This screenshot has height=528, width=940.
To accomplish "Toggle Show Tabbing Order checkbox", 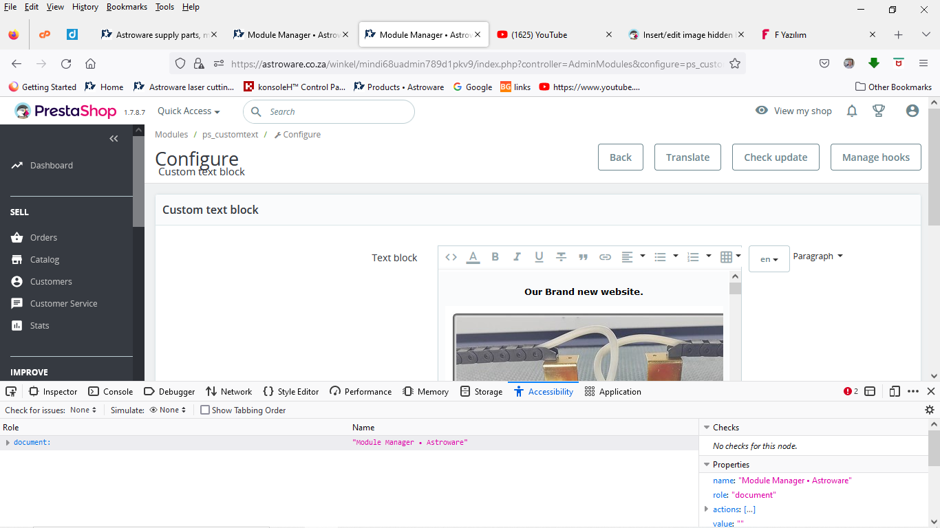I will click(205, 410).
